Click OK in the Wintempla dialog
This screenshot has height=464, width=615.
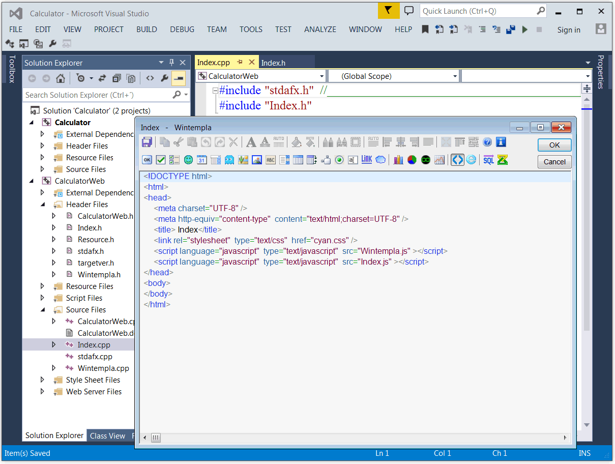554,145
